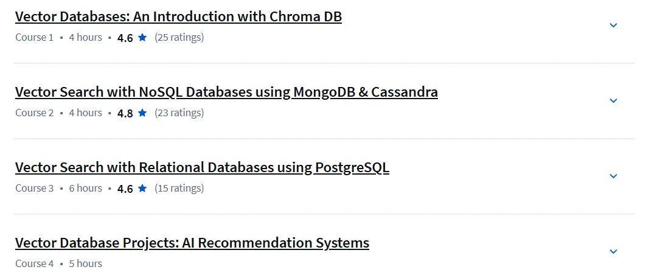646x278 pixels.
Task: Open Vector Search with NoSQL Databases course link
Action: (226, 92)
